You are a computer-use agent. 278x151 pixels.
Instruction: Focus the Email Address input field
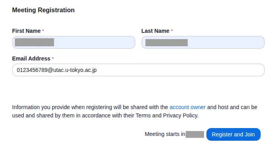pos(138,70)
